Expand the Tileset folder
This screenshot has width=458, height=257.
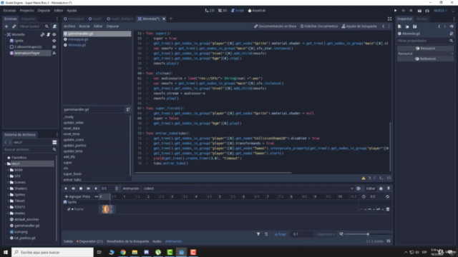(x=8, y=201)
